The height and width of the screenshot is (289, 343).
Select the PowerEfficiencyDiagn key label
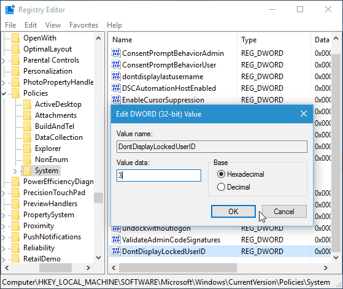tap(58, 182)
